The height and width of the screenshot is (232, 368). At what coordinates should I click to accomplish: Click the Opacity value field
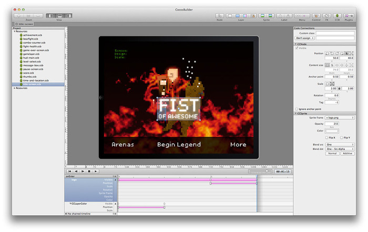pyautogui.click(x=332, y=124)
